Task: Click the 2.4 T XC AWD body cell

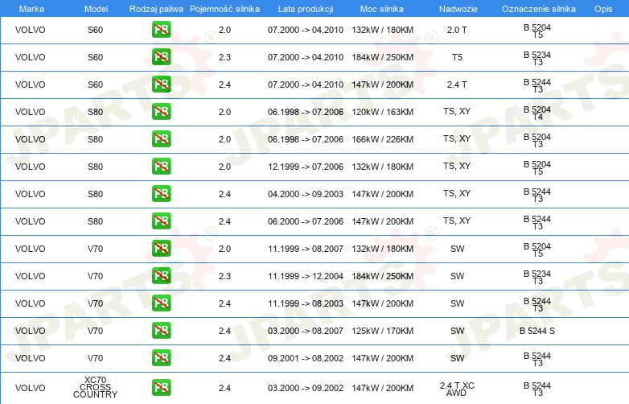Action: click(x=457, y=390)
